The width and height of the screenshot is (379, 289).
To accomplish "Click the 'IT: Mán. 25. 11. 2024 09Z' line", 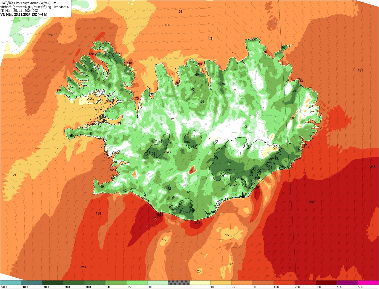I will point(20,10).
